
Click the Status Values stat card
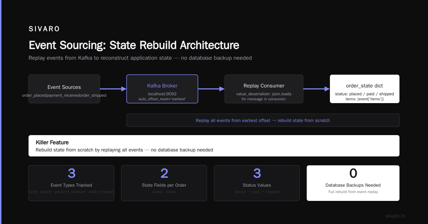click(x=257, y=183)
